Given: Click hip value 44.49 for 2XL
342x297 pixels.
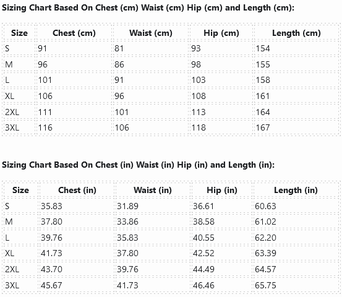Looking at the screenshot, I should (x=203, y=269).
